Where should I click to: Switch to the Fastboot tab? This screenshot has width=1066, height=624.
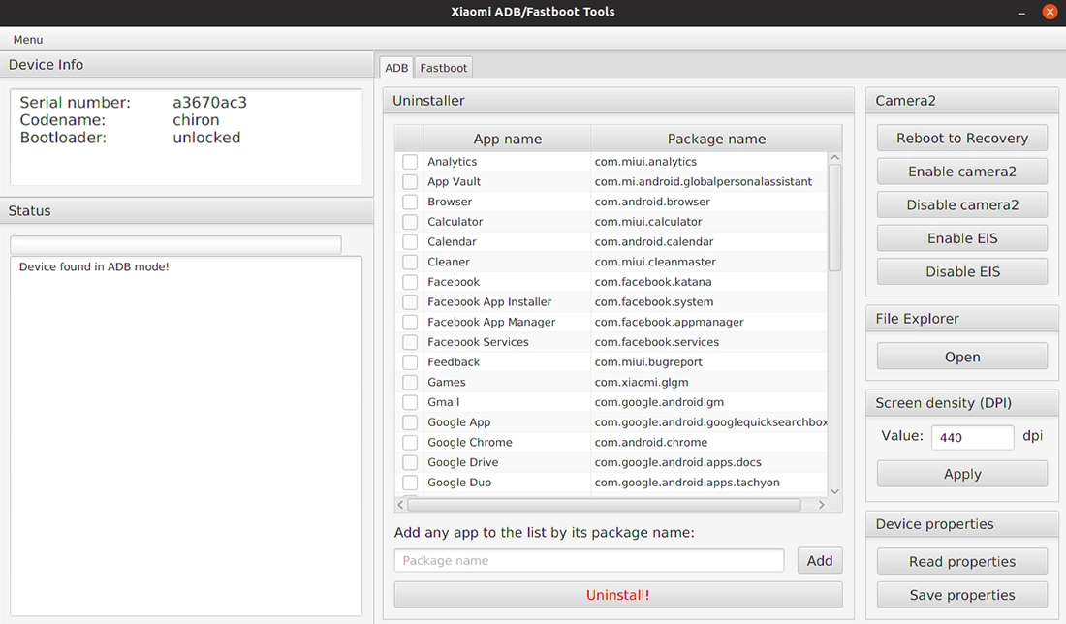click(x=444, y=68)
